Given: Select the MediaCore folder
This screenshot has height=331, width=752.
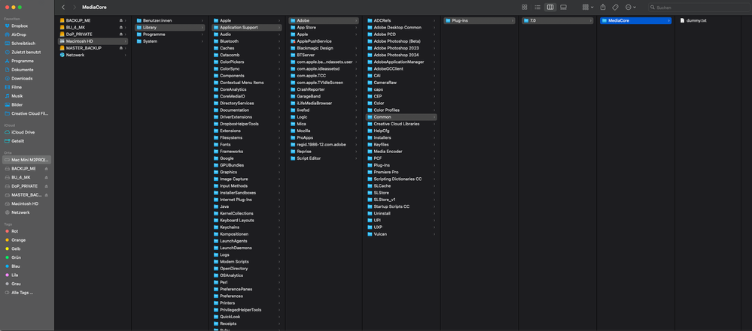Looking at the screenshot, I should [635, 20].
